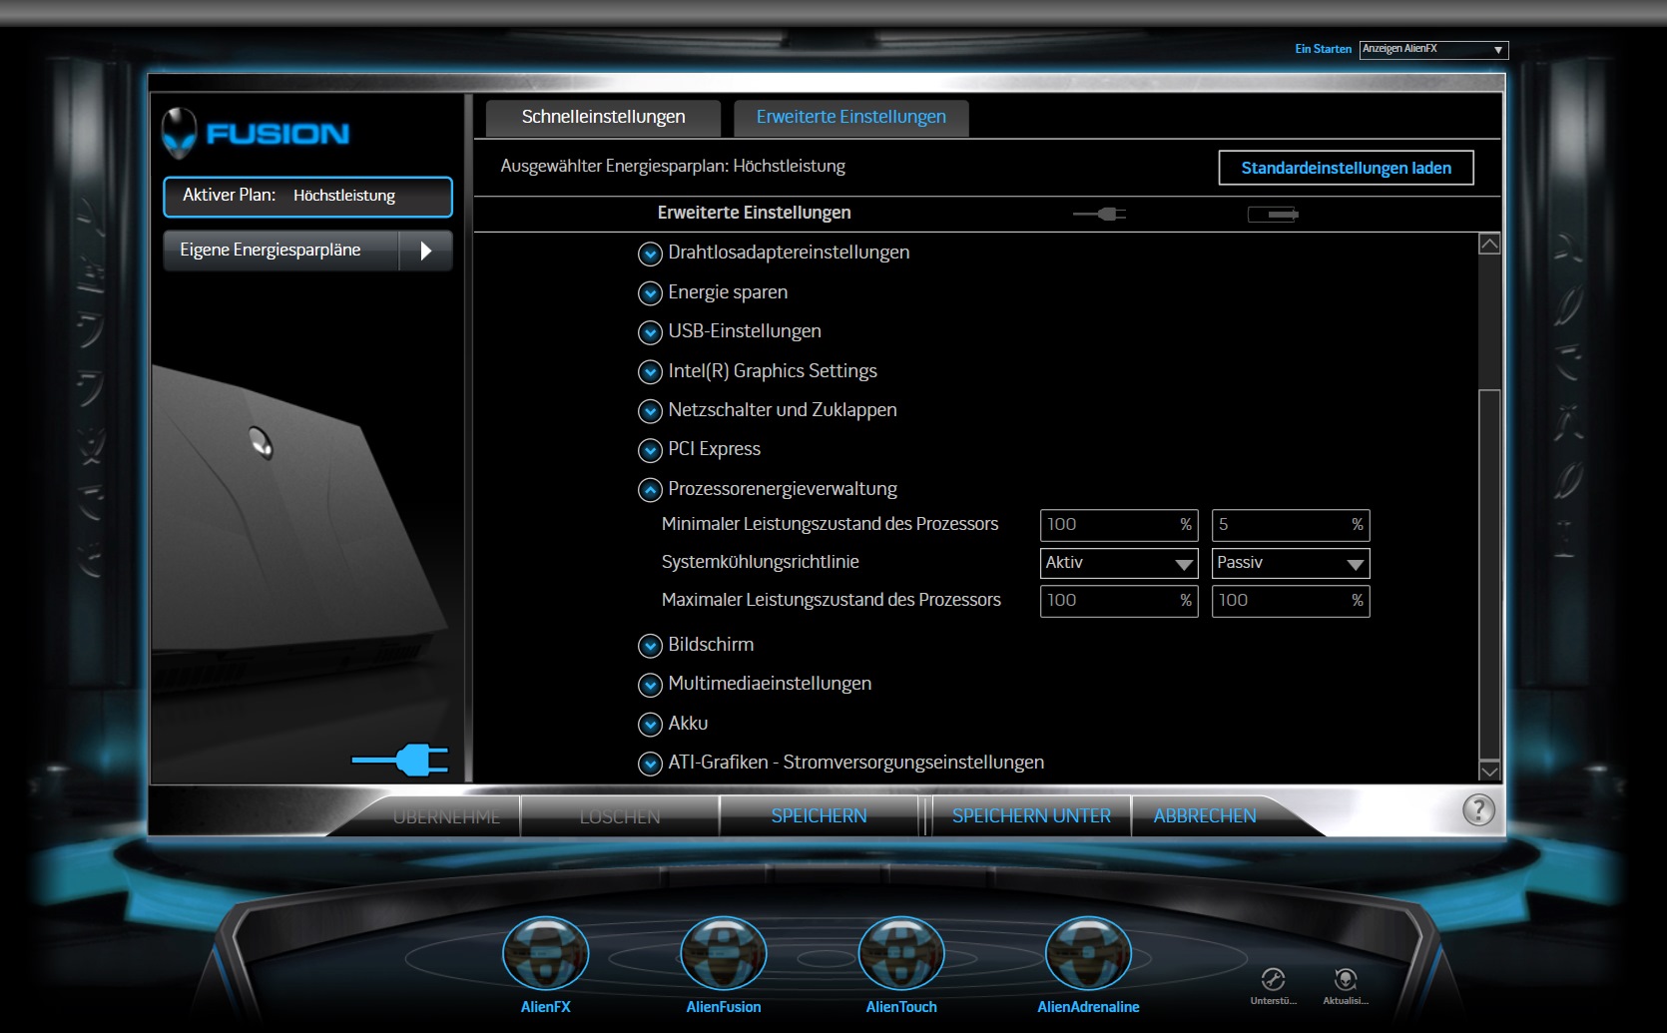Image resolution: width=1667 pixels, height=1033 pixels.
Task: Open Systemkühlungsrichtlinie Aktiv dropdown
Action: 1119,563
